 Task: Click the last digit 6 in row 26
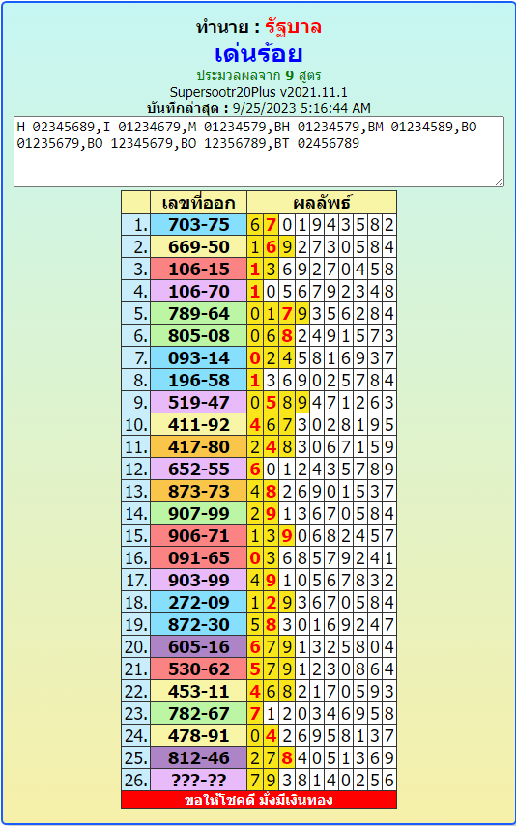389,781
